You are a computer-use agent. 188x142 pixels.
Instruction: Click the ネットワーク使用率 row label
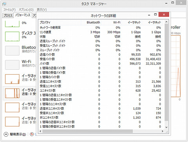[50, 27]
